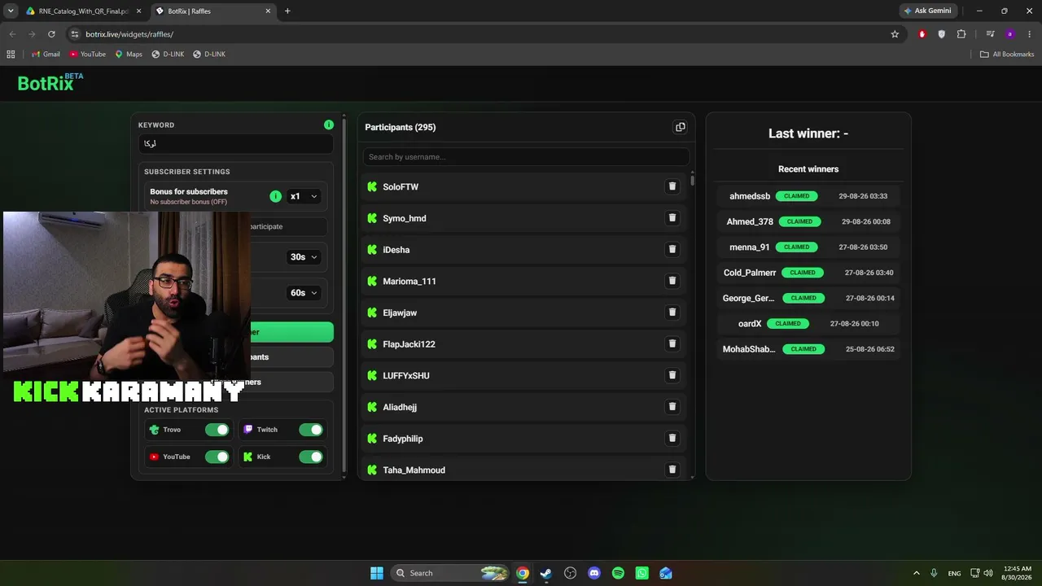1042x586 pixels.
Task: Remove Marioma_111 using the trash icon
Action: pyautogui.click(x=672, y=281)
